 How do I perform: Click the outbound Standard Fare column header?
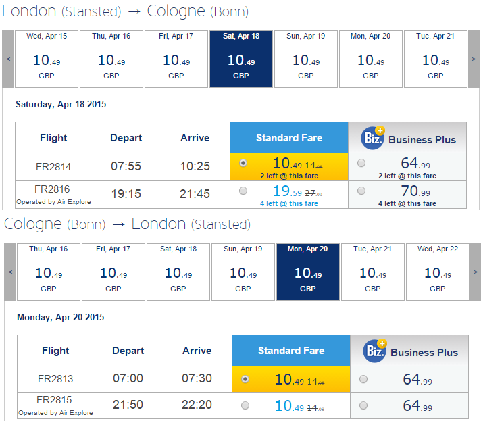289,138
